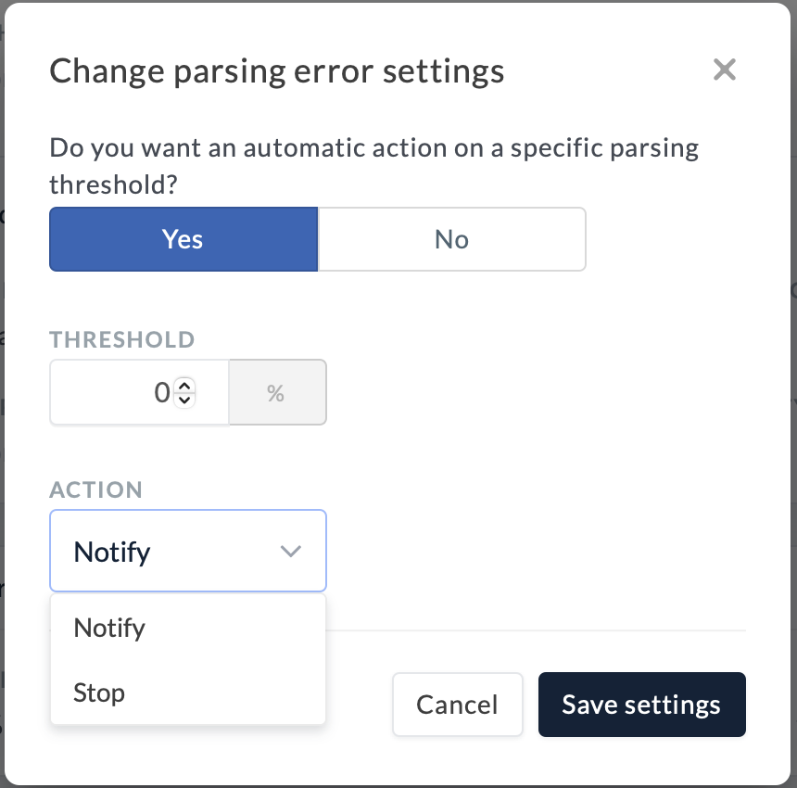
Task: Click the percent sign unit box
Action: (x=276, y=393)
